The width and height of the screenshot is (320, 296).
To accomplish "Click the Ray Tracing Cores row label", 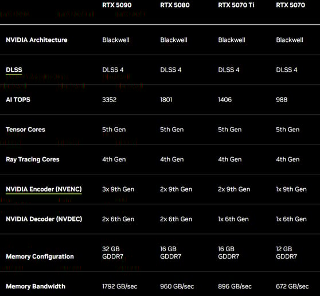I will click(33, 159).
